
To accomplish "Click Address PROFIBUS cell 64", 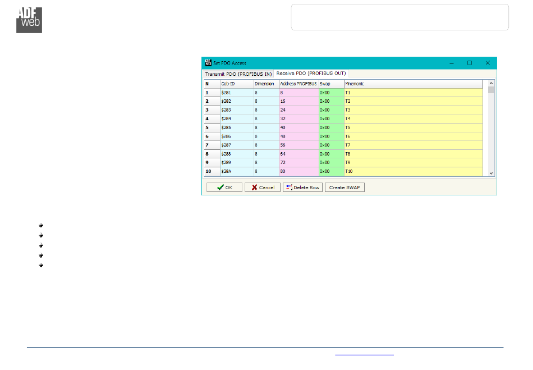I will [299, 154].
